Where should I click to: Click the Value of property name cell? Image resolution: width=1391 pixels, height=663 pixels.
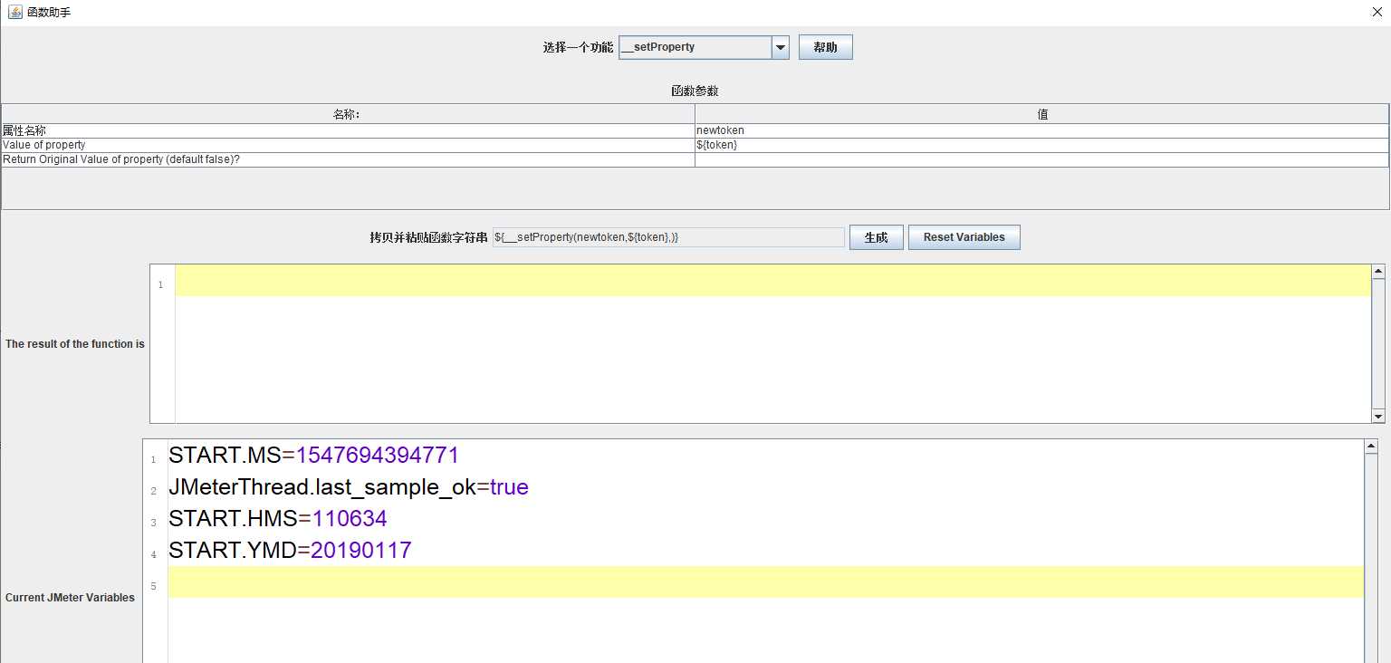[x=348, y=145]
